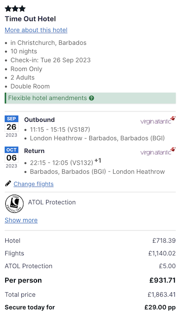This screenshot has width=182, height=318.
Task: Click the Time Out Hotel title
Action: pos(30,19)
